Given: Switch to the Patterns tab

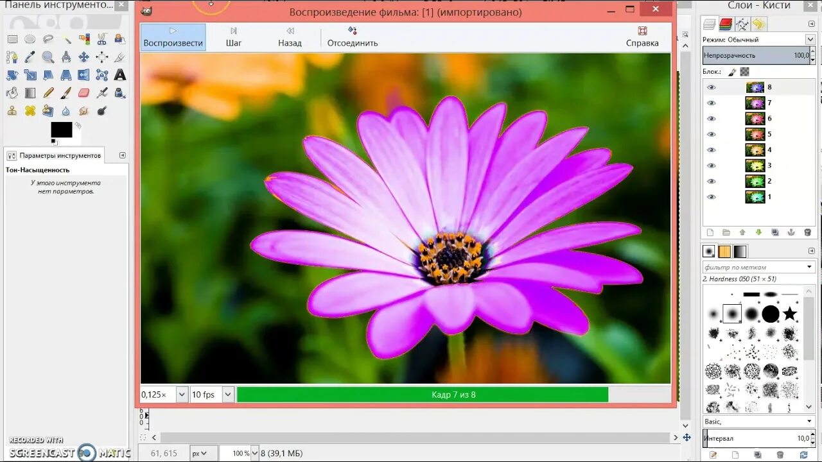Looking at the screenshot, I should point(724,252).
